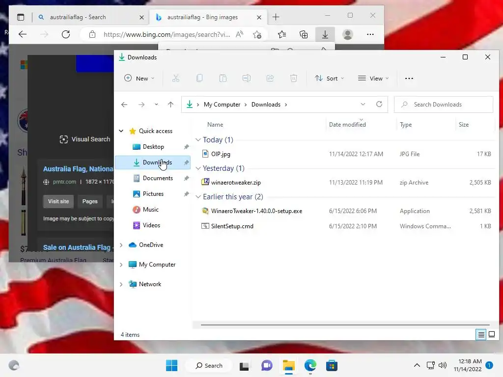Expand the OneDrive tree node
The width and height of the screenshot is (503, 377).
(x=121, y=245)
